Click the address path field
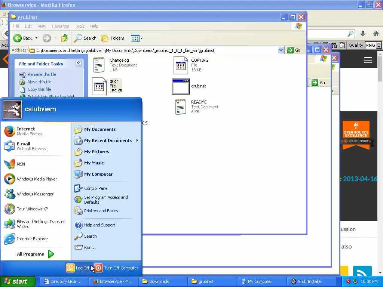Viewport: 383px width, 287px height. pos(156,50)
